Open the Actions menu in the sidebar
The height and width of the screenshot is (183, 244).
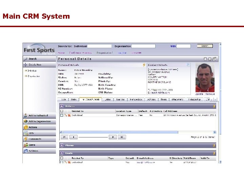coord(39,127)
